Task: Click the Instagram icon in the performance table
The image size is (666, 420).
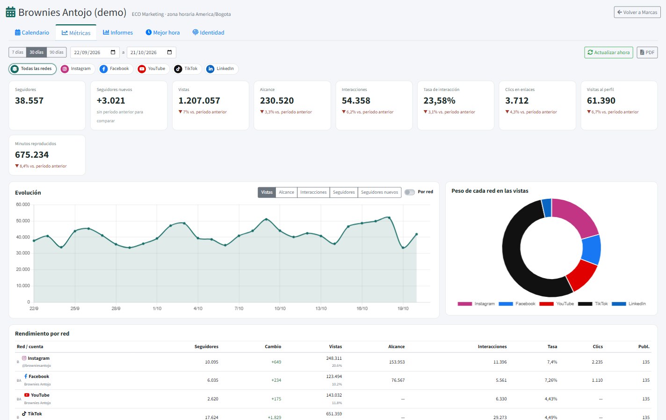Action: 24,358
